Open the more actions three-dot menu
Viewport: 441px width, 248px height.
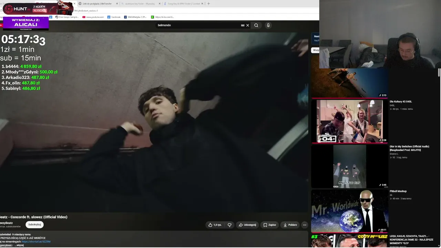tap(304, 225)
